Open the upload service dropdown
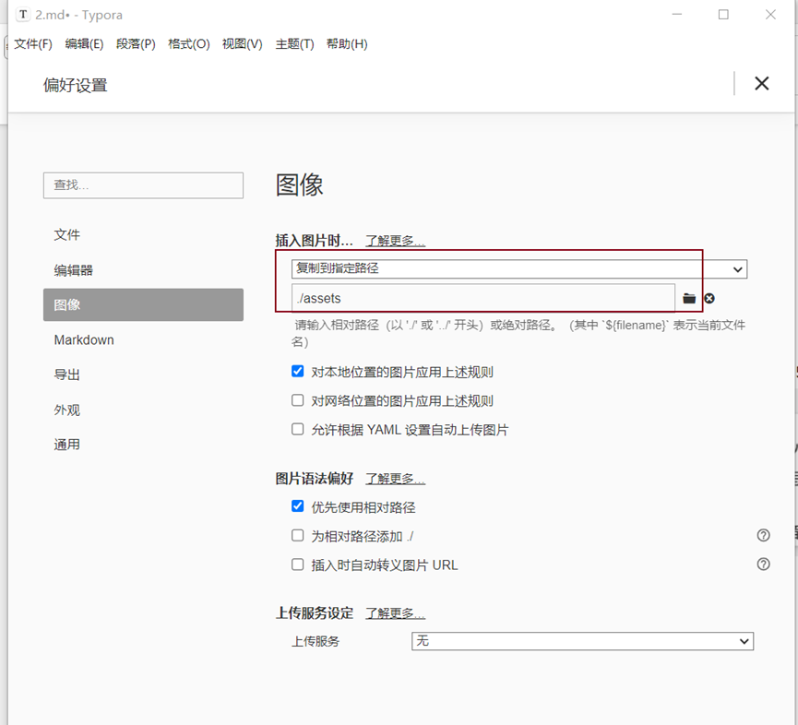 pyautogui.click(x=582, y=641)
